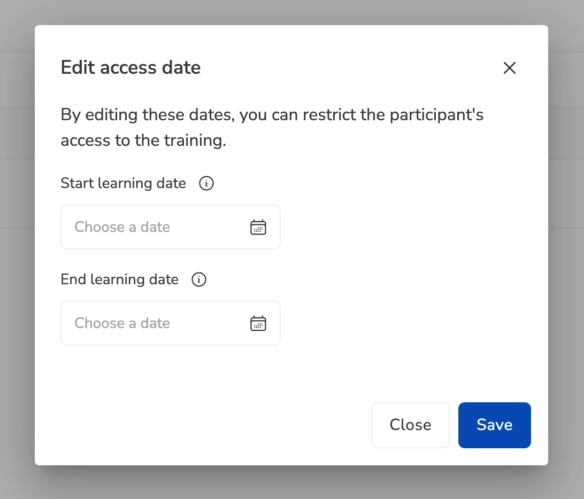Dismiss the dialog with the X icon

pos(509,68)
